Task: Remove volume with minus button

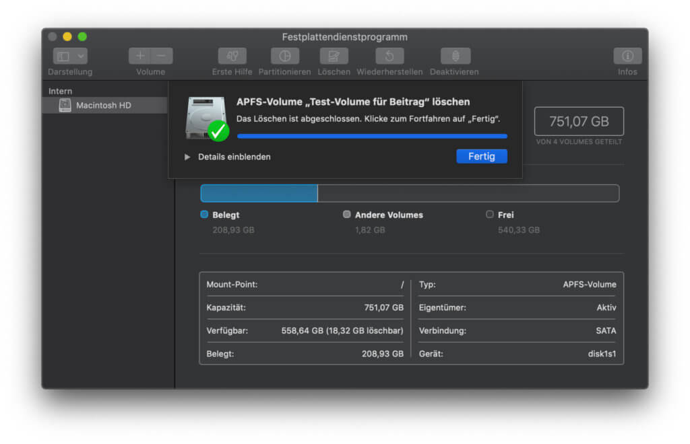Action: 161,57
